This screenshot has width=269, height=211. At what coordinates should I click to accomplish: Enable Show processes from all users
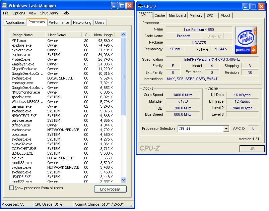coord(11,188)
